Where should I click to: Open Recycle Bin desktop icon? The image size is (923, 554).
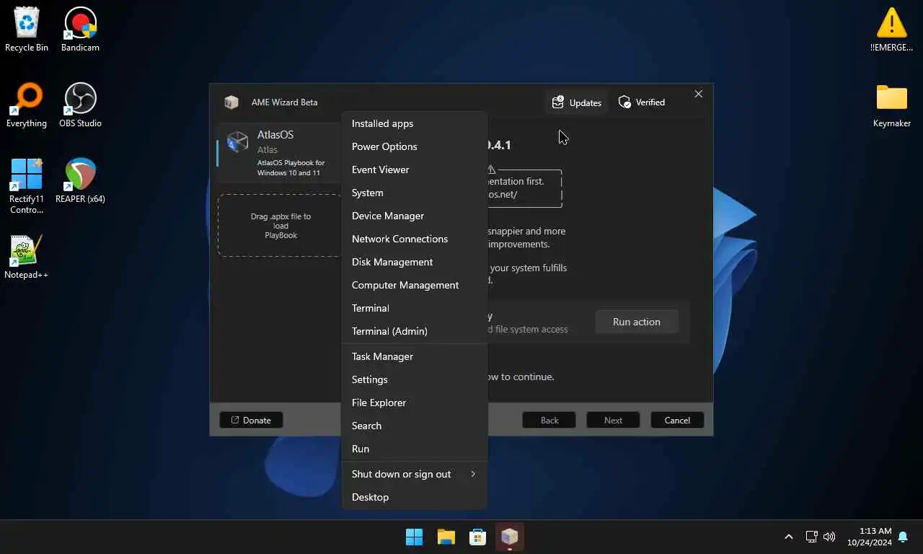click(27, 30)
